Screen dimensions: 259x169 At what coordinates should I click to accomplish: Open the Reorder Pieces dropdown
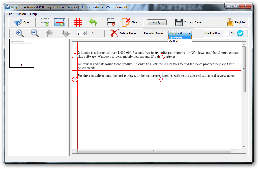point(180,33)
